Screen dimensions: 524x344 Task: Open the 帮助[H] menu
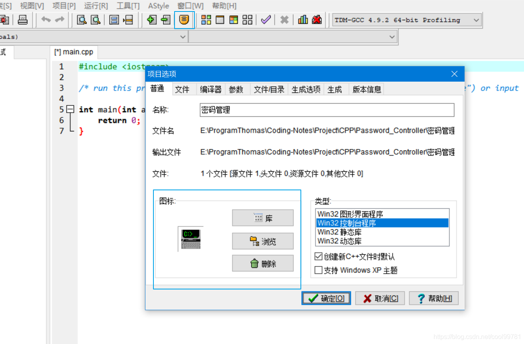(224, 6)
